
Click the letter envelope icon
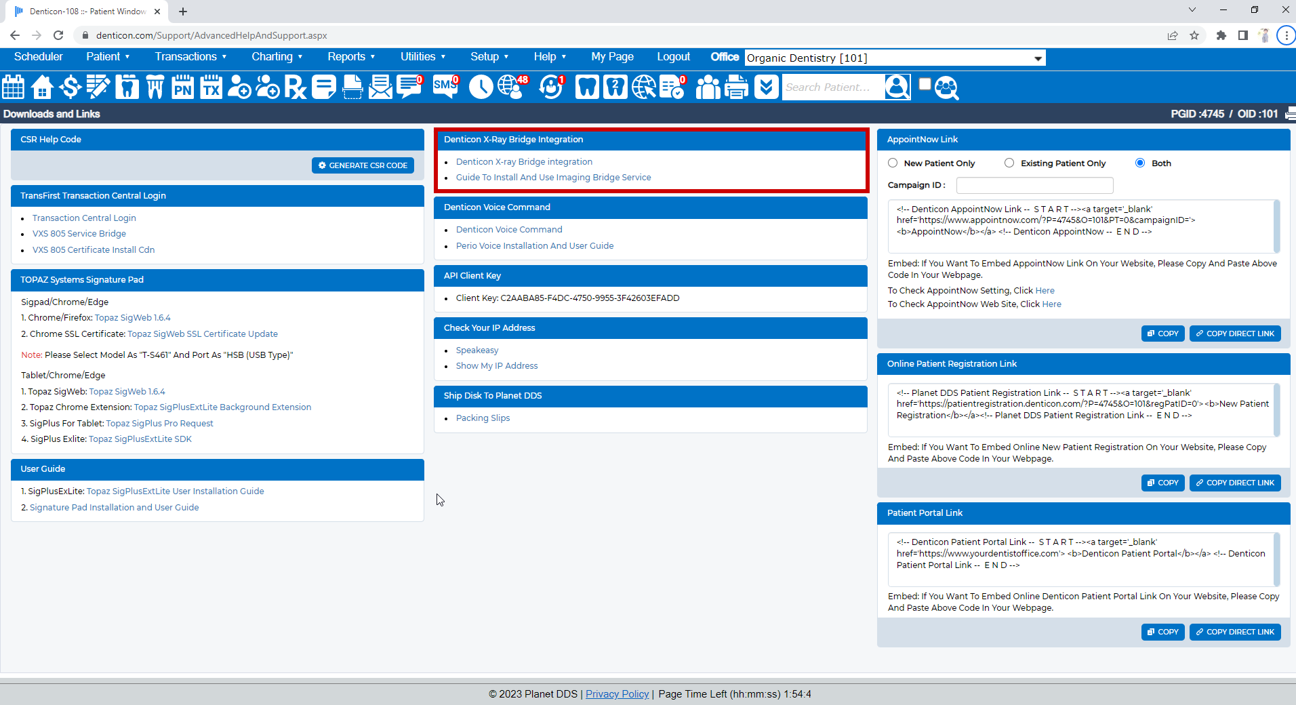point(380,87)
